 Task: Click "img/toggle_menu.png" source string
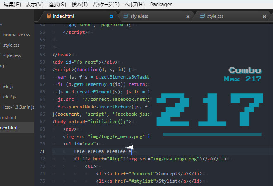point(116,136)
